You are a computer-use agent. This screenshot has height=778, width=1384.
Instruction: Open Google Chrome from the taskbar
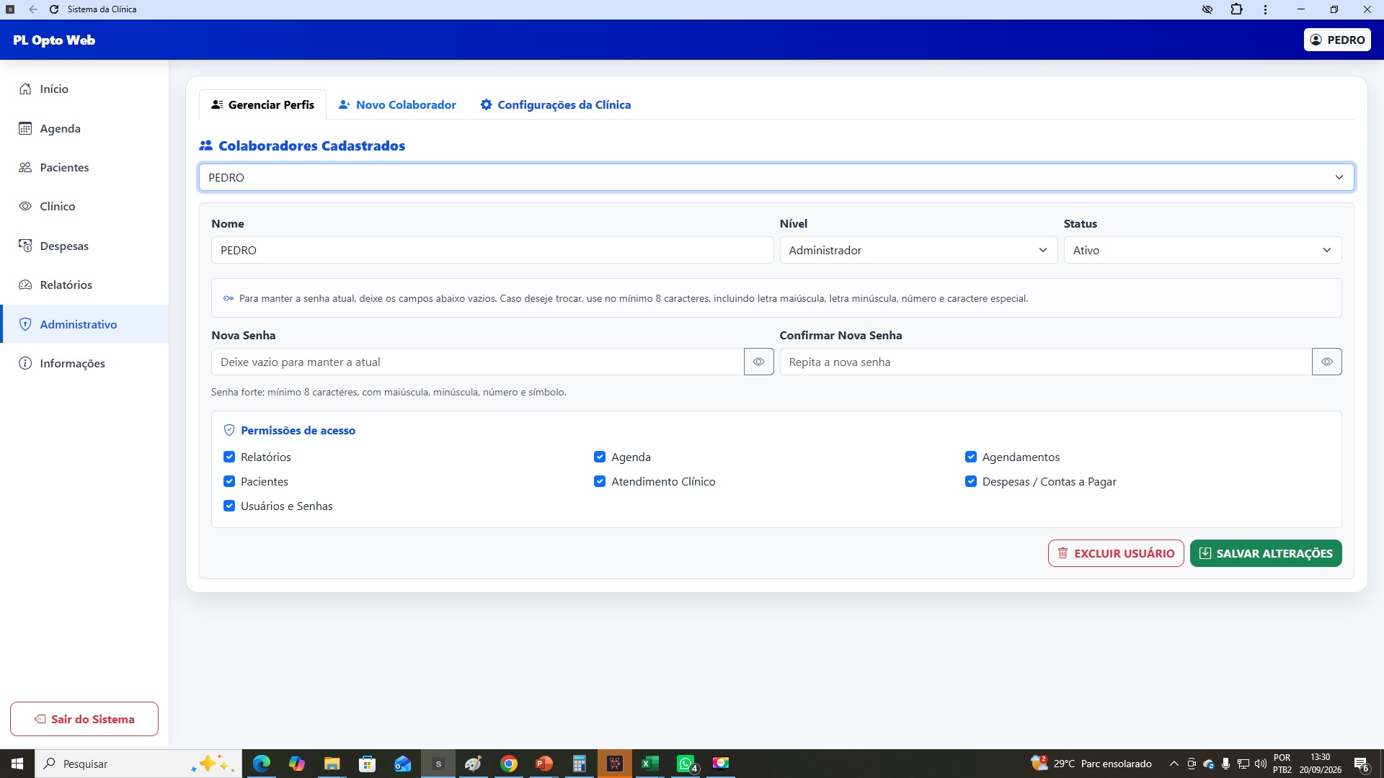[509, 764]
